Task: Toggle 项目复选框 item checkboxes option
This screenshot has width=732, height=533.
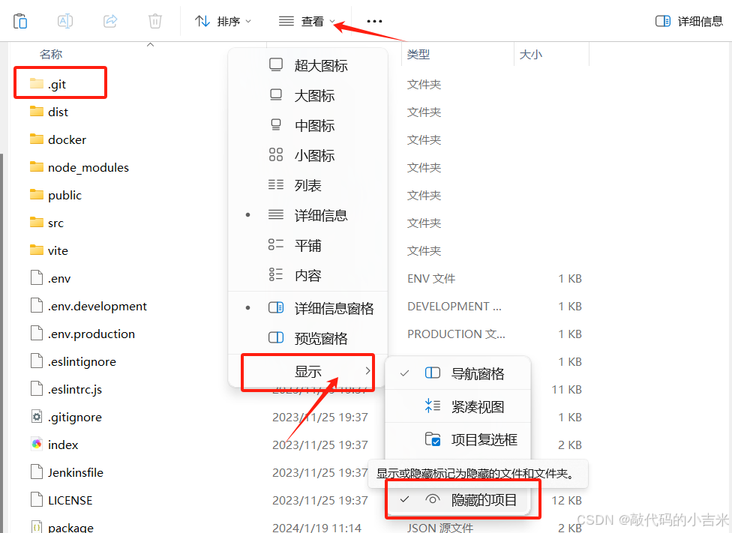Action: click(458, 439)
